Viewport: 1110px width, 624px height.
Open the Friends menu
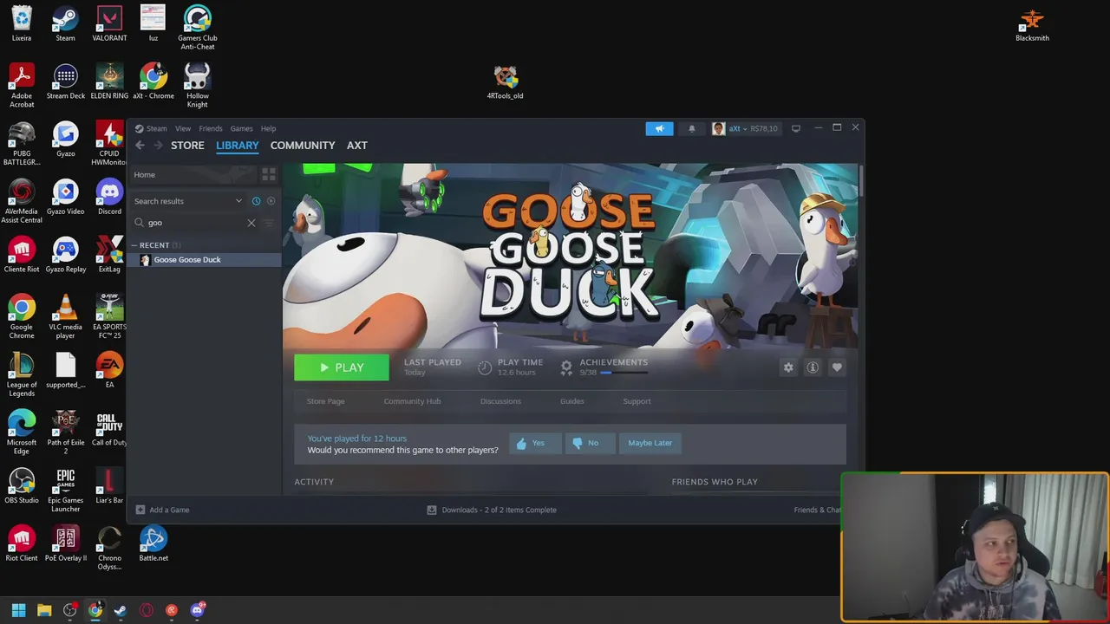click(x=211, y=128)
